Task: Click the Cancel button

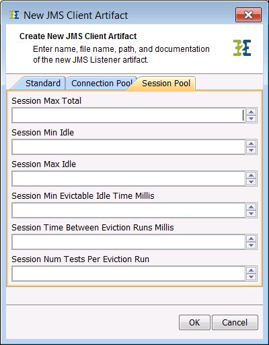Action: tap(235, 322)
